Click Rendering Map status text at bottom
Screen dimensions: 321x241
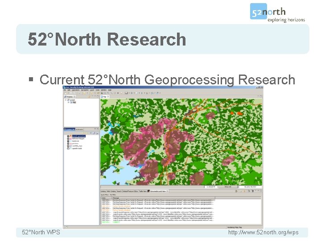(235, 227)
